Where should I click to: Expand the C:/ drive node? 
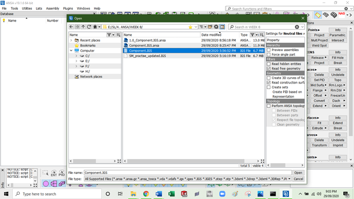(76, 56)
